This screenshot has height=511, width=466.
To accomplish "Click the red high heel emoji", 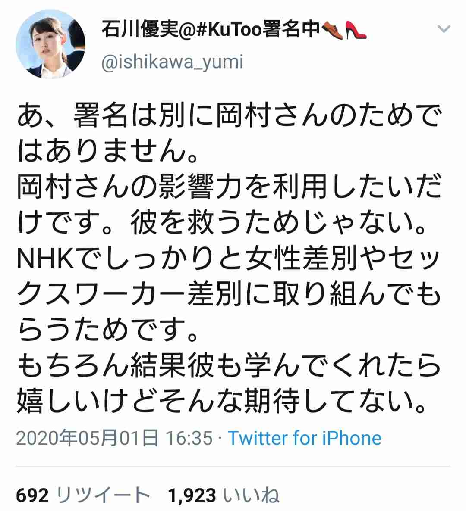I will coord(356,30).
